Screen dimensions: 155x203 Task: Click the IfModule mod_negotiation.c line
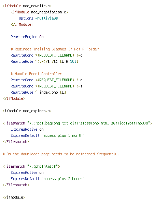click(x=40, y=12)
